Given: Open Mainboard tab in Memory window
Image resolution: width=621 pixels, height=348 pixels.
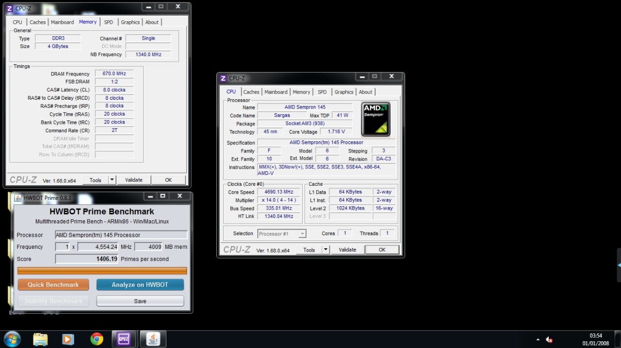Looking at the screenshot, I should (62, 22).
